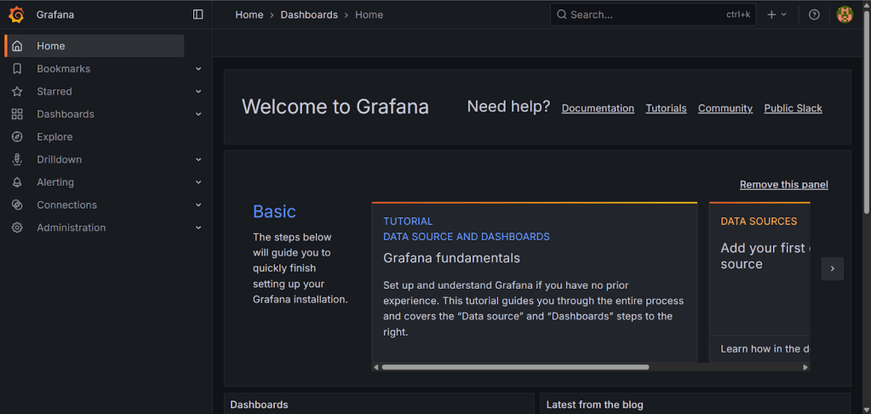
Task: Open the plus new-item dropdown
Action: click(776, 14)
